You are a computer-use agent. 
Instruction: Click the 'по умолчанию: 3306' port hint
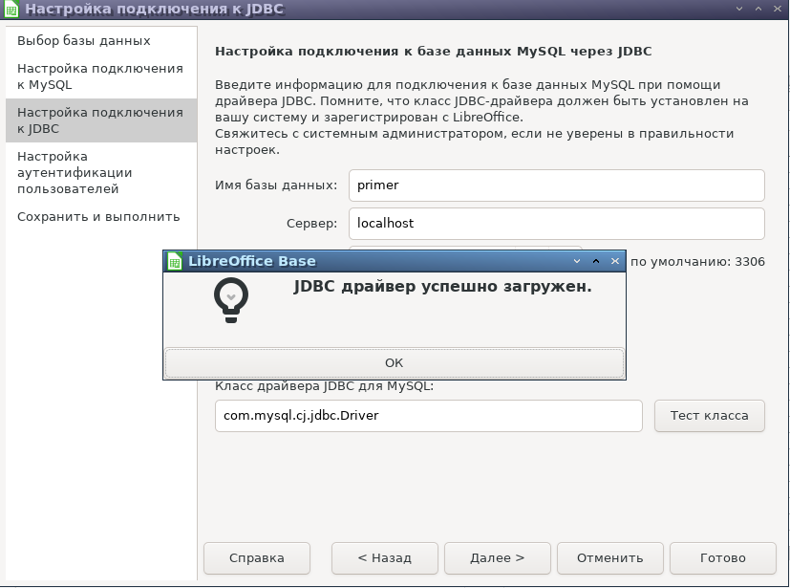[x=697, y=262]
